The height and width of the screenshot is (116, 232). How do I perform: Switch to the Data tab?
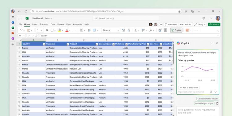click(53, 24)
